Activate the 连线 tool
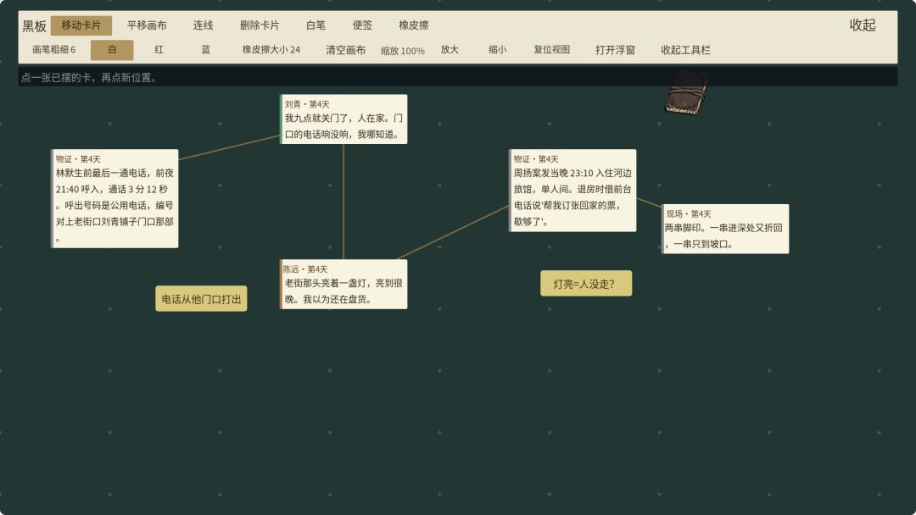Viewport: 916px width, 515px height. point(203,25)
